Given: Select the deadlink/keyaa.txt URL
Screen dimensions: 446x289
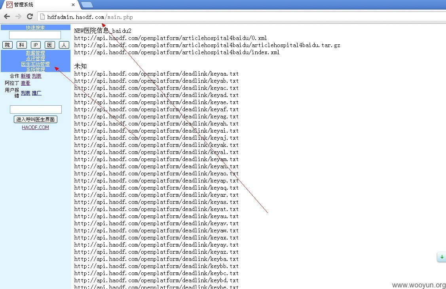Looking at the screenshot, I should pos(156,74).
